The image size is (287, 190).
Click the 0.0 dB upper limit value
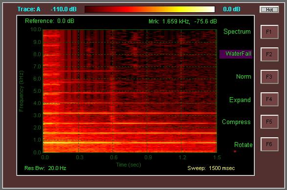[232, 9]
